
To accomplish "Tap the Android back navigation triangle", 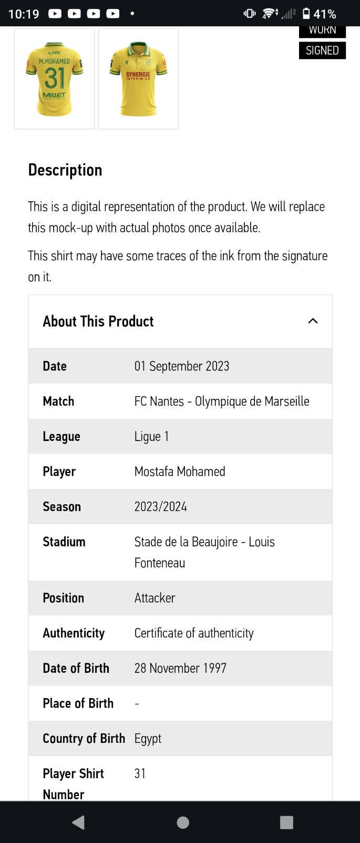I will point(78,822).
